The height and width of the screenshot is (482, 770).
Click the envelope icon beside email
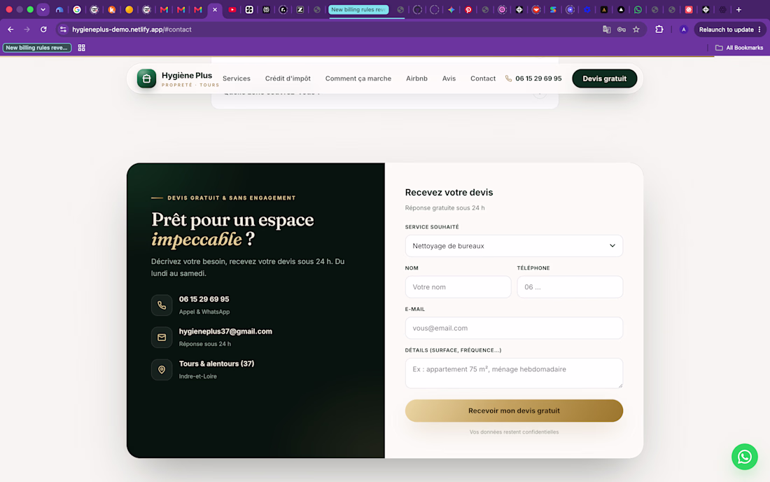tap(162, 338)
